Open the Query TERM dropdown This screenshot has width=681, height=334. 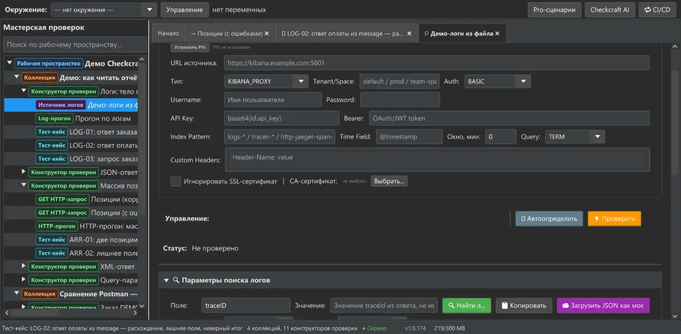point(575,137)
